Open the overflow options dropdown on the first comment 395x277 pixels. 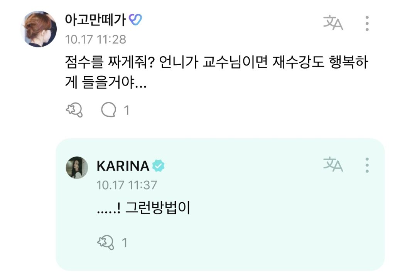(x=367, y=24)
